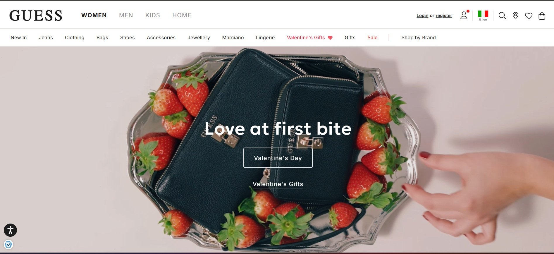Viewport: 554px width, 254px height.
Task: Expand the Accessories menu
Action: pyautogui.click(x=161, y=37)
